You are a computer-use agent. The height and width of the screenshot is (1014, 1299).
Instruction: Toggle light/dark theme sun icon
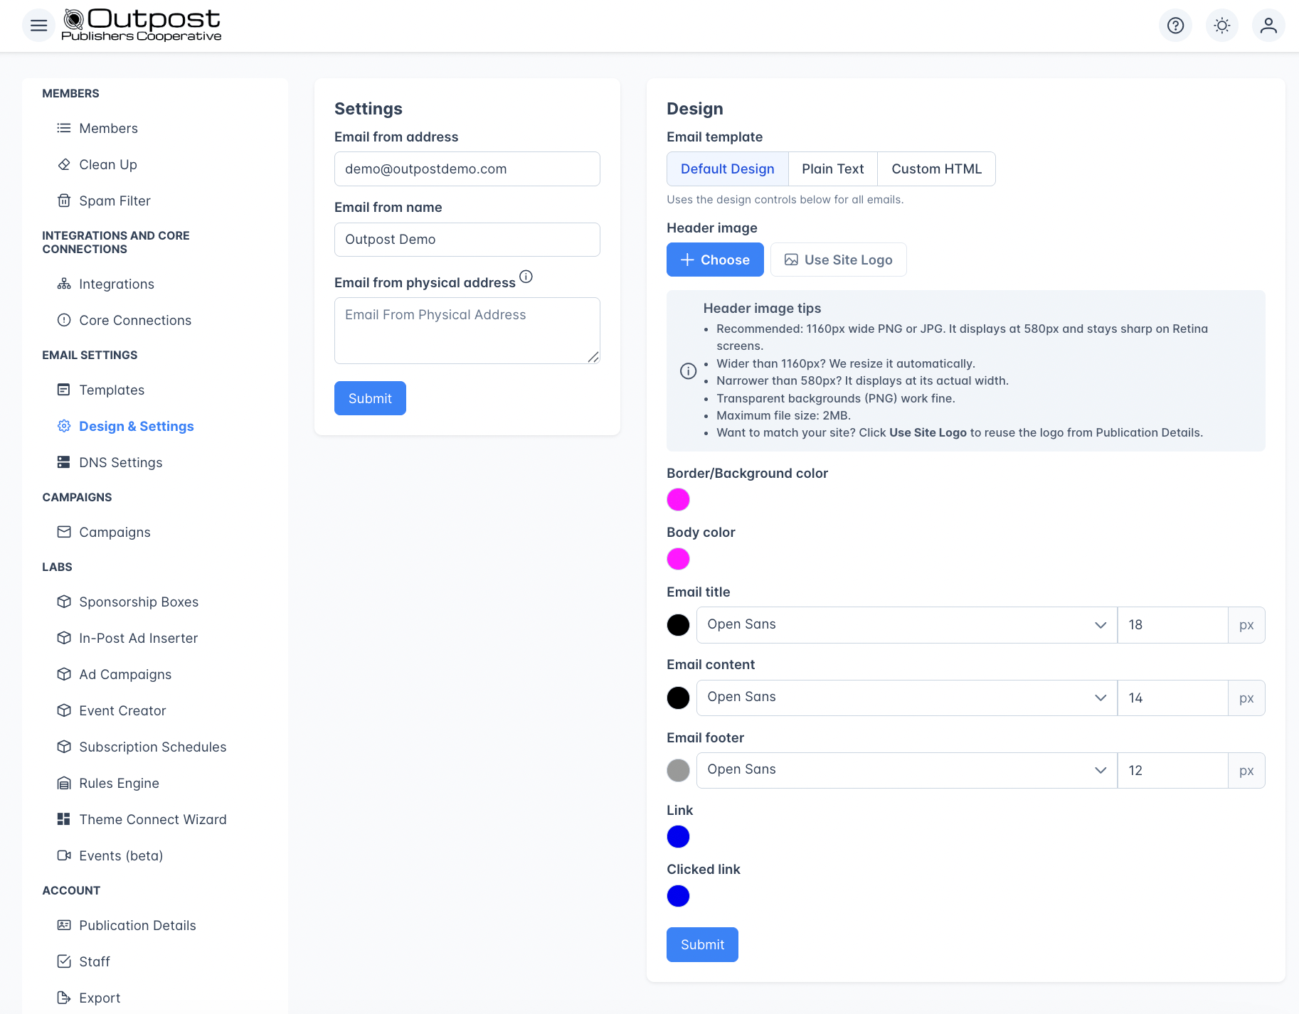(1221, 26)
